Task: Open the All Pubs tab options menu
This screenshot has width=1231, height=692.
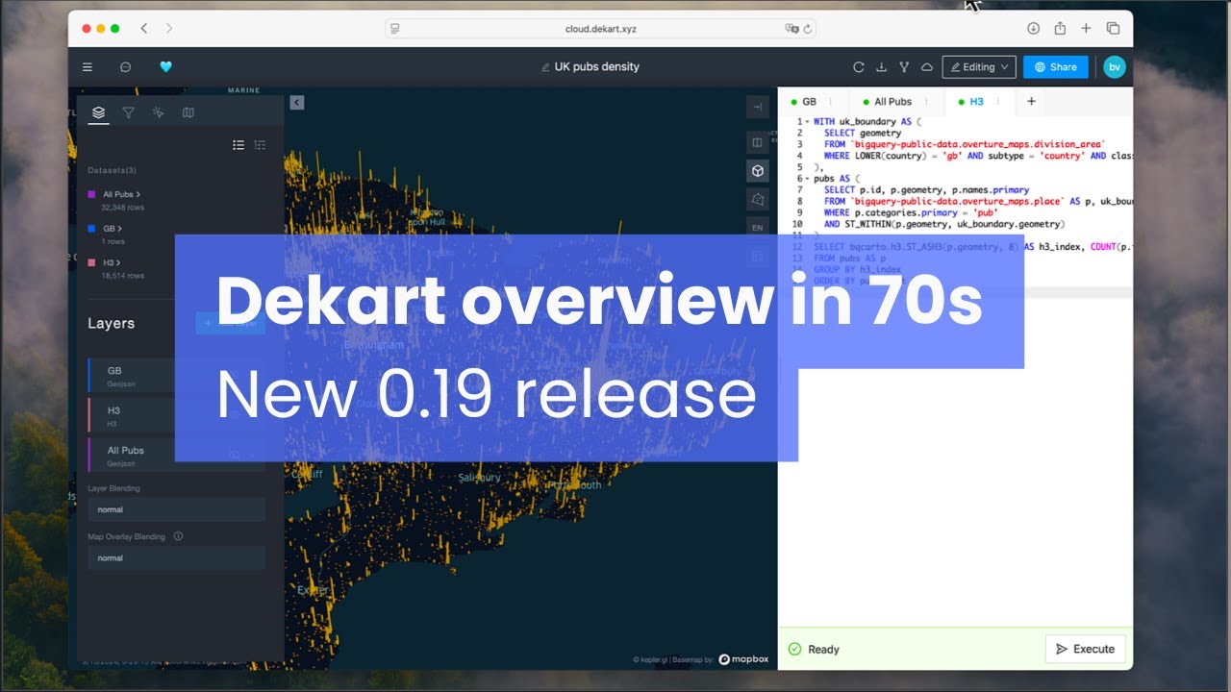Action: click(926, 101)
